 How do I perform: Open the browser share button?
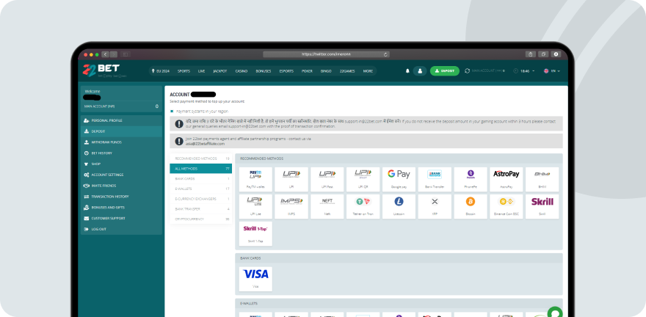pos(531,54)
